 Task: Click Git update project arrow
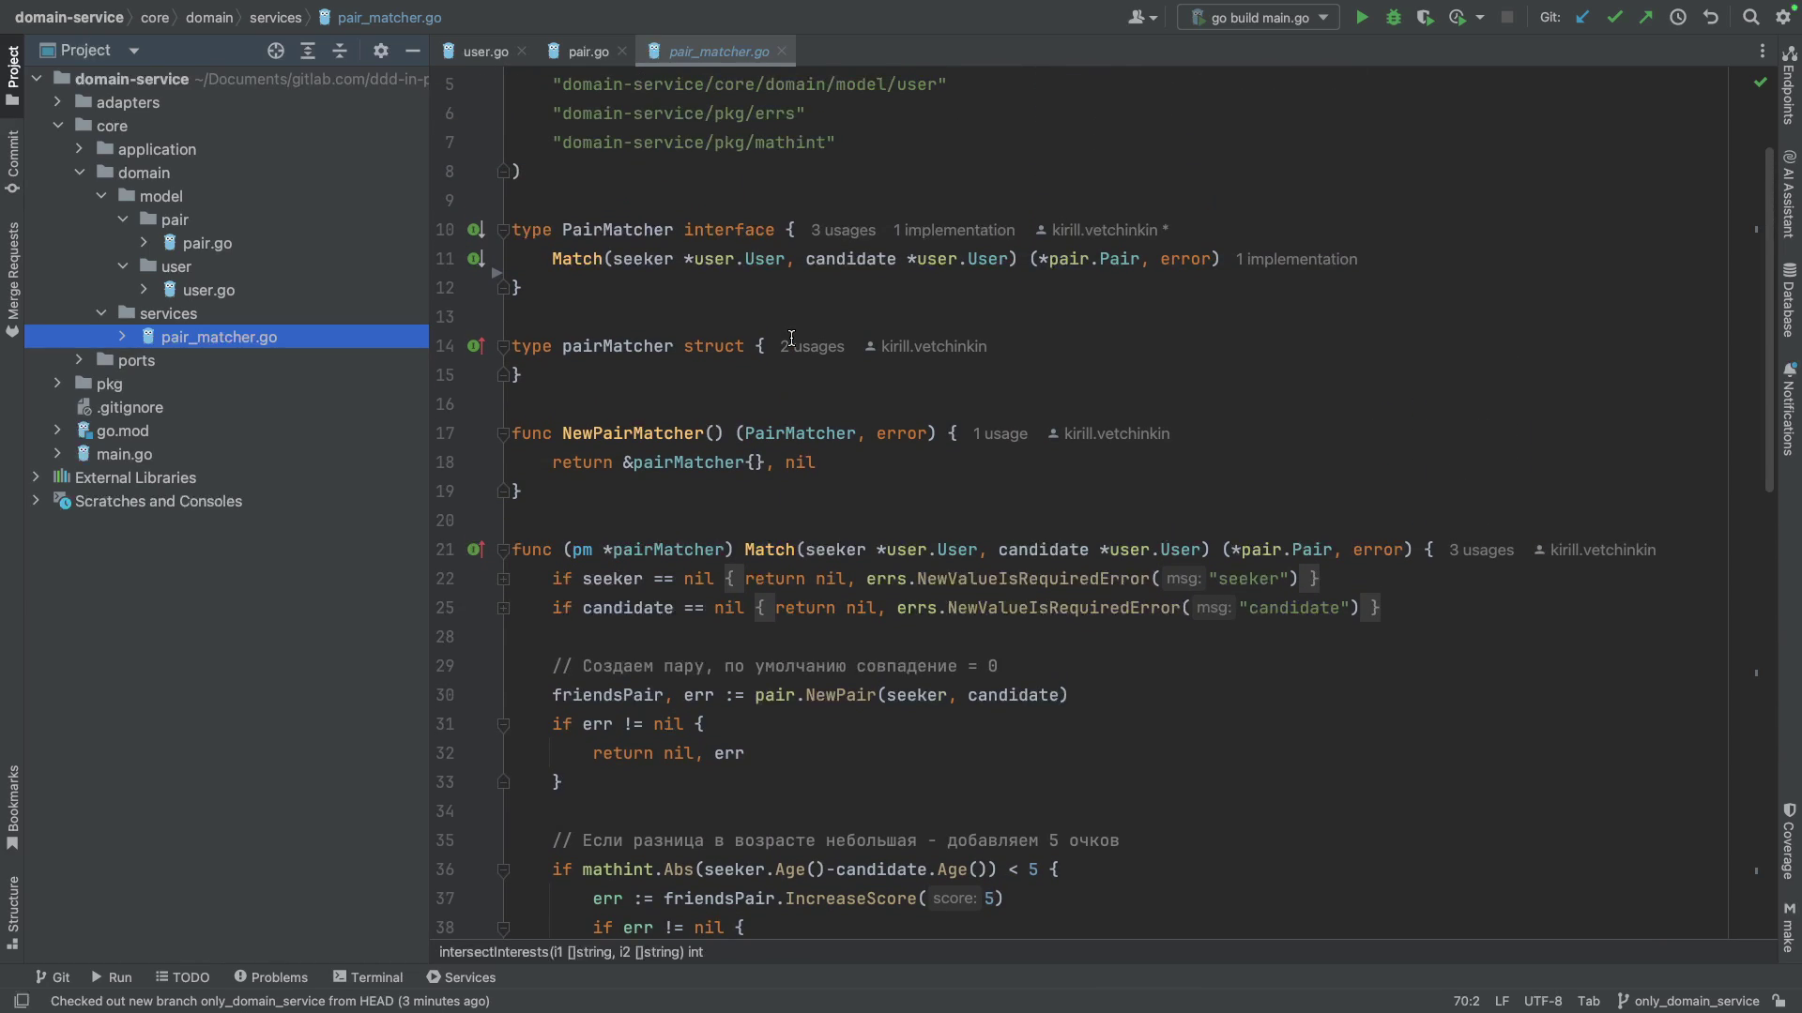pos(1582,18)
